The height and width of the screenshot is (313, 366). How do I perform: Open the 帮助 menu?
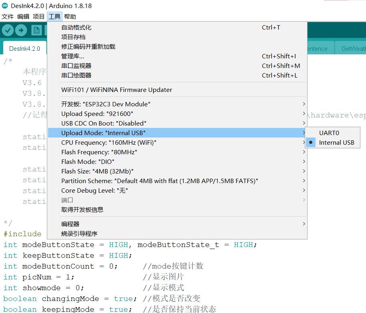[70, 16]
